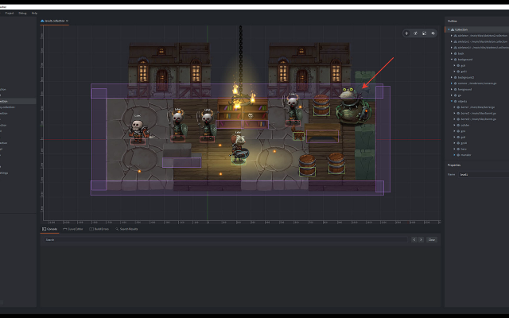Screen dimensions: 509x318
Task: Open the Project menu
Action: pyautogui.click(x=10, y=14)
